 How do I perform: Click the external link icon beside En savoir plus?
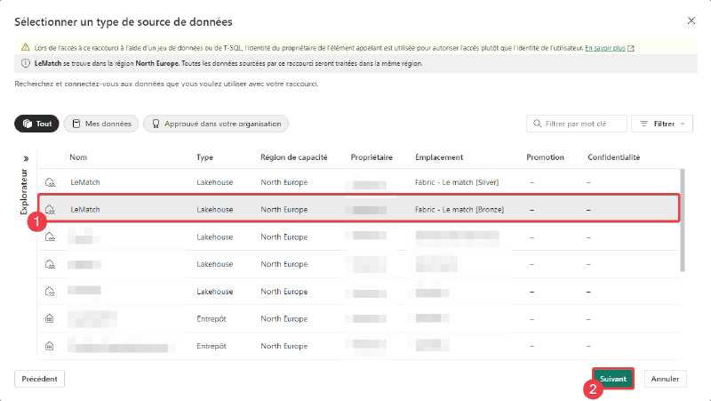[631, 48]
